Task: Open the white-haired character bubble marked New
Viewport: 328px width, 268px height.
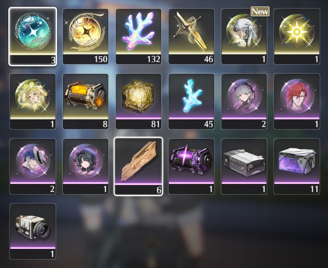Action: [244, 37]
